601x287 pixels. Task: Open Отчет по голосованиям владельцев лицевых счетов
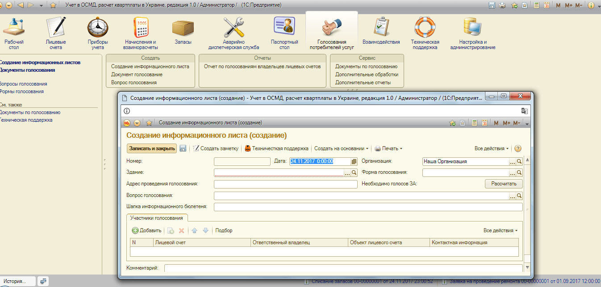262,66
